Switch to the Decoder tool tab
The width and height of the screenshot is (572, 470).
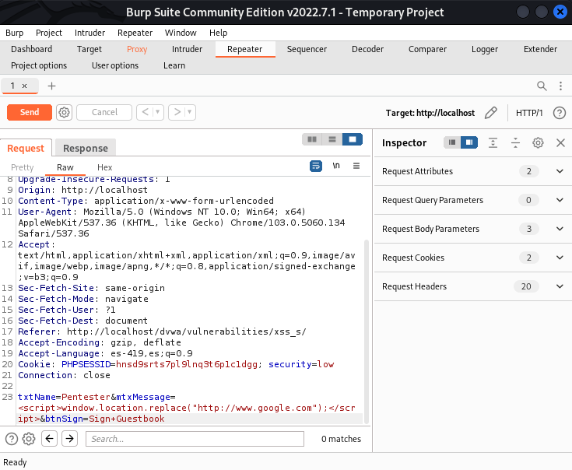(367, 49)
